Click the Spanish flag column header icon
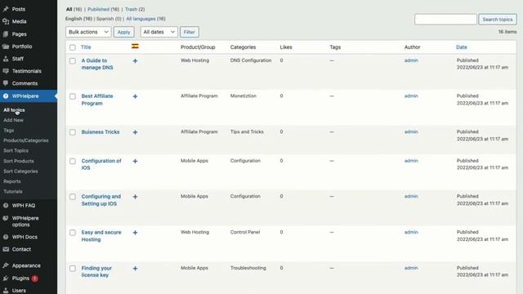This screenshot has width=523, height=294. coord(135,47)
